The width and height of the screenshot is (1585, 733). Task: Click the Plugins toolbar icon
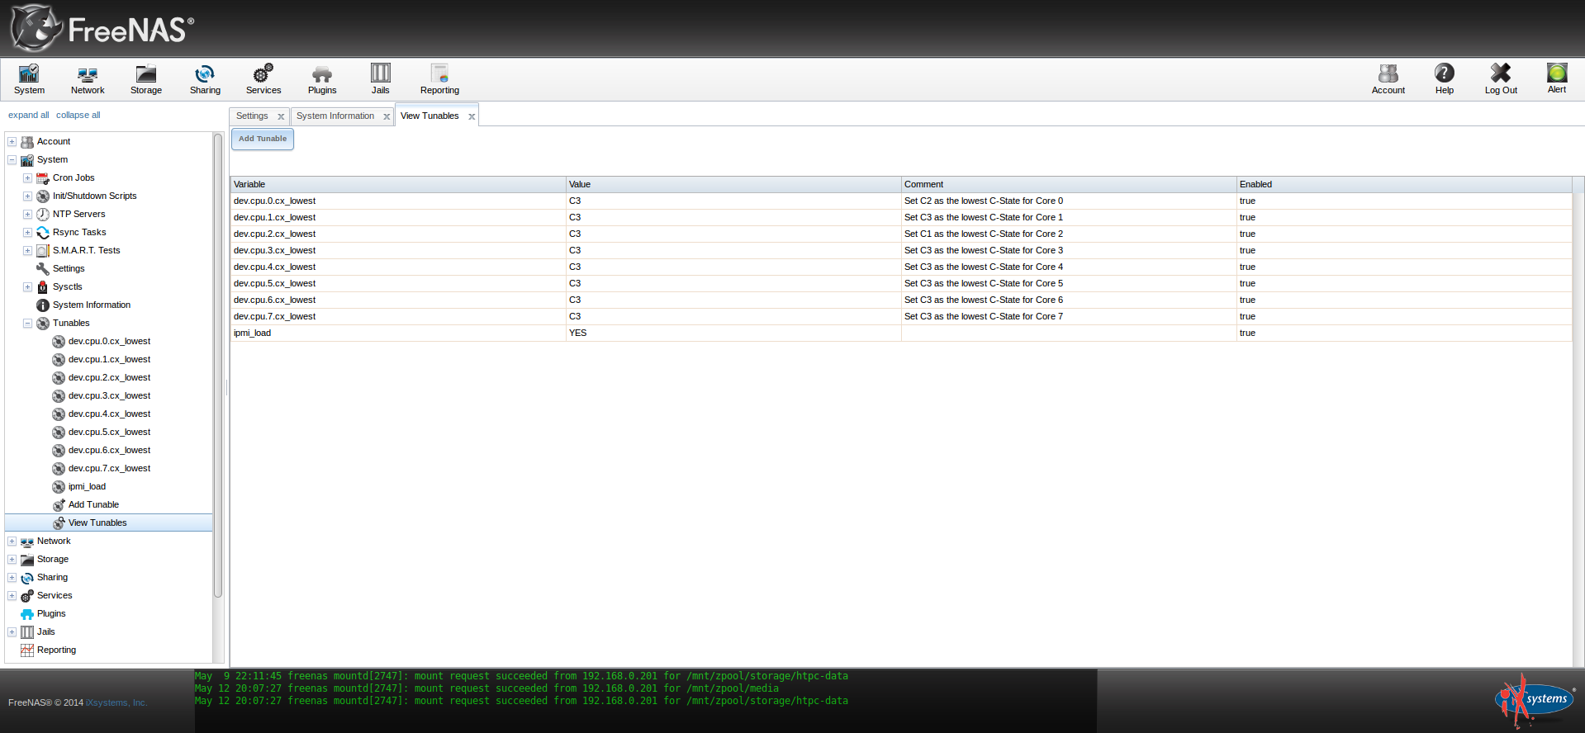click(x=322, y=79)
